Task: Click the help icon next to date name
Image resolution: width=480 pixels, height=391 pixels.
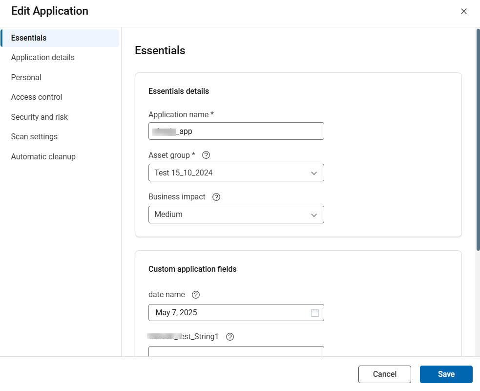Action: click(196, 295)
